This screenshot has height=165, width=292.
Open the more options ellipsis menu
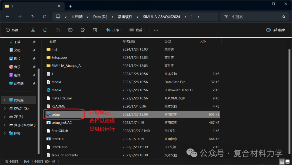[156, 30]
